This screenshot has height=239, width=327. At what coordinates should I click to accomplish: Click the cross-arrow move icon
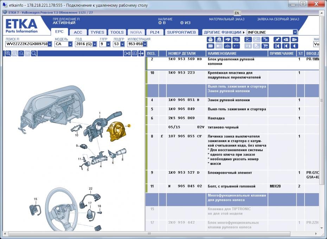141,53
